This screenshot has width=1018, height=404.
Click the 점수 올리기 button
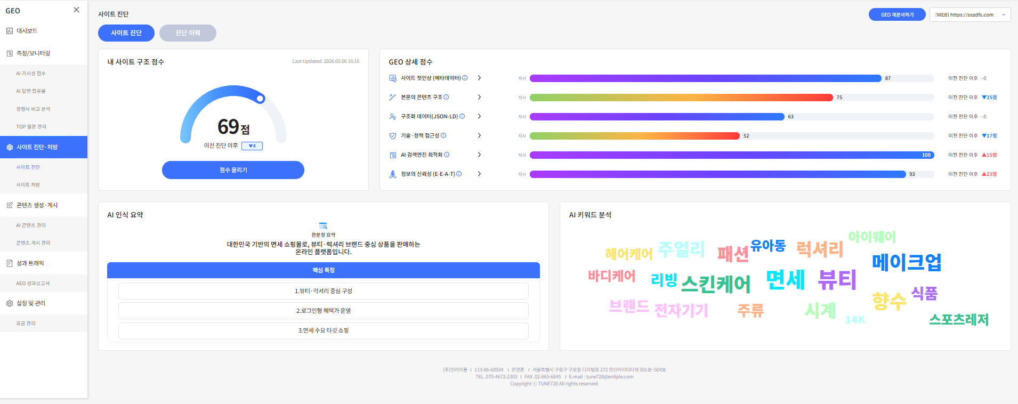pyautogui.click(x=233, y=170)
